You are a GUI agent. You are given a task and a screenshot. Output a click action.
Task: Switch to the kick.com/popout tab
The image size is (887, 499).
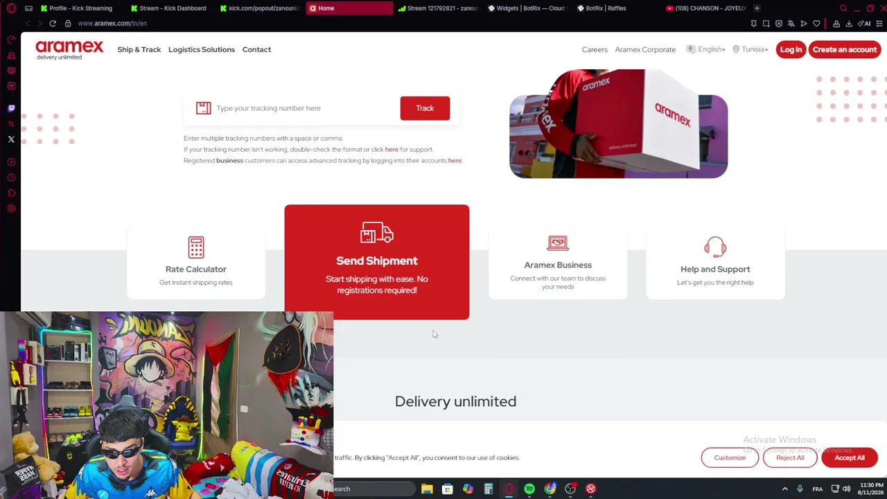tap(260, 8)
